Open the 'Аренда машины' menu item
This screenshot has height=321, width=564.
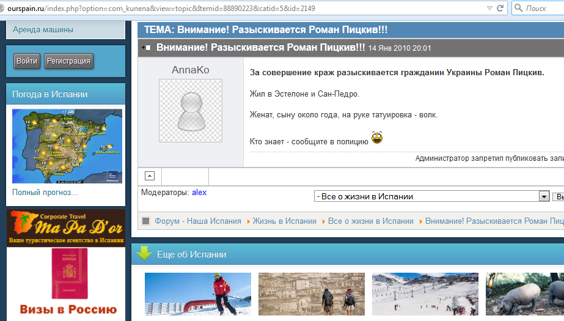[43, 29]
